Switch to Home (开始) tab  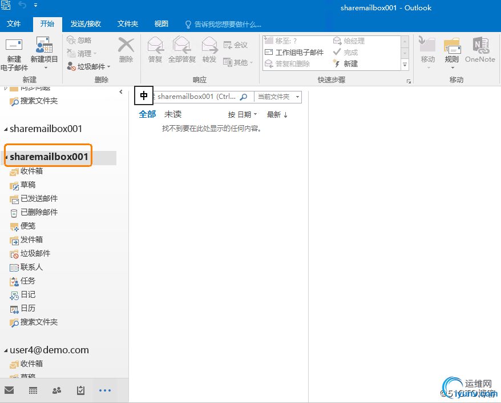pos(47,23)
